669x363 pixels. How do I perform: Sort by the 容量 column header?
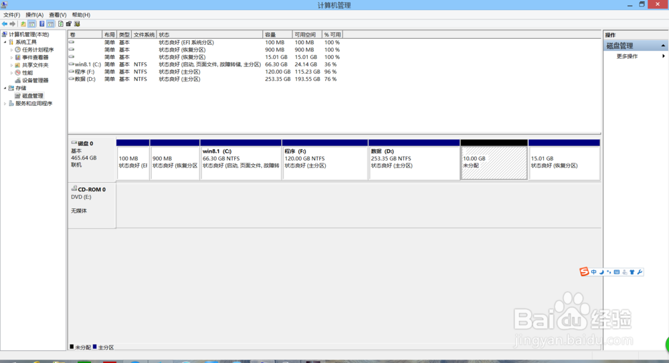pyautogui.click(x=278, y=35)
